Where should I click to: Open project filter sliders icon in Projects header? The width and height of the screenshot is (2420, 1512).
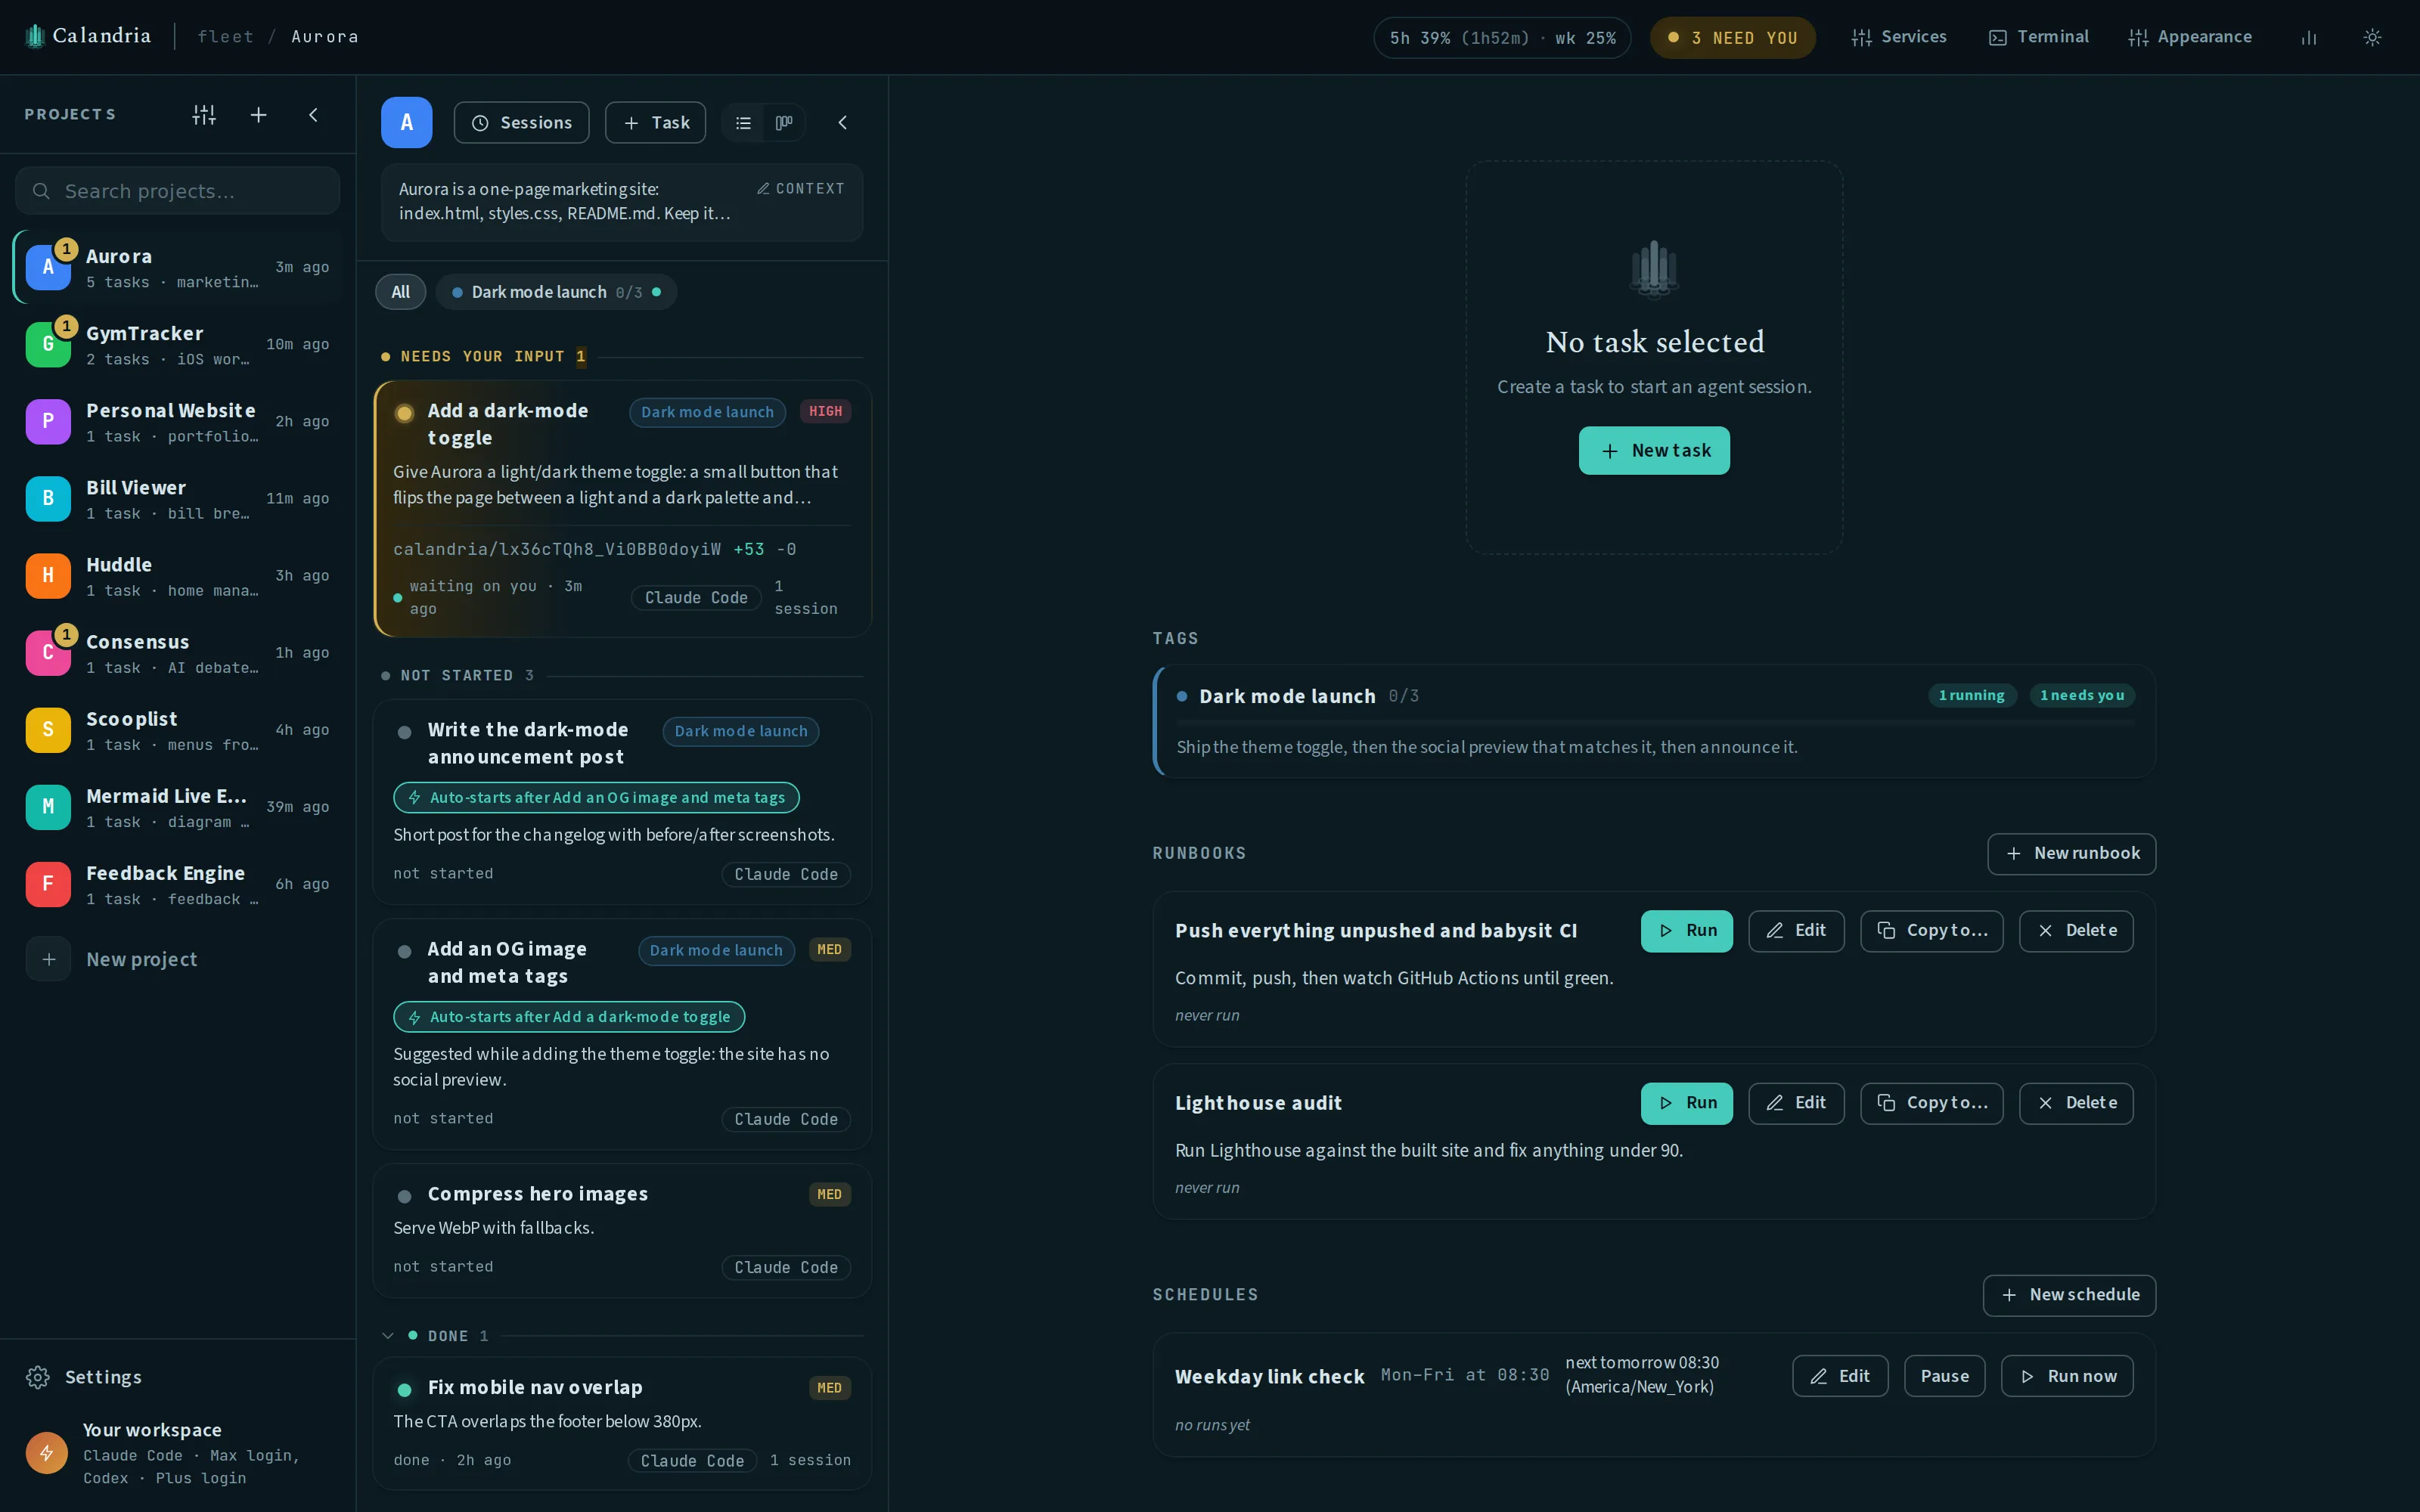click(204, 115)
